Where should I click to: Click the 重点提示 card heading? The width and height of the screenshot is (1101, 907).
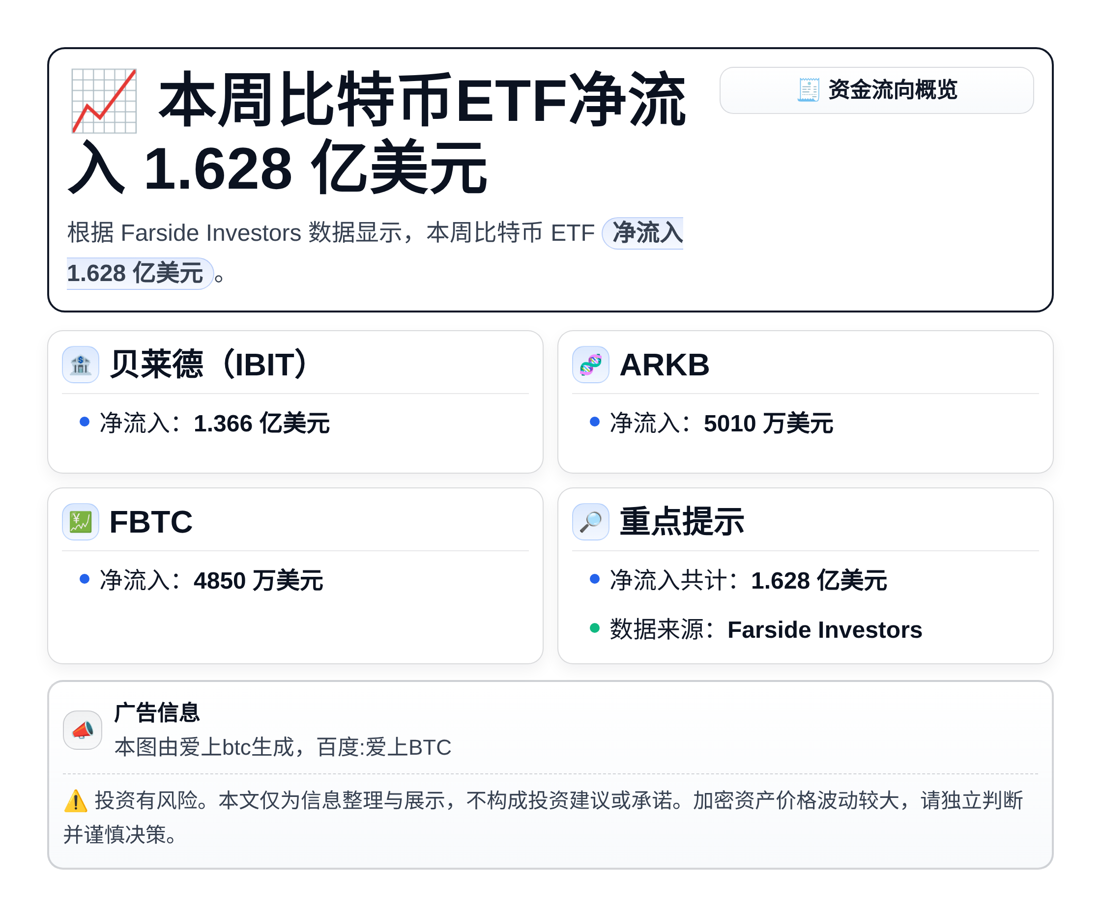coord(682,521)
